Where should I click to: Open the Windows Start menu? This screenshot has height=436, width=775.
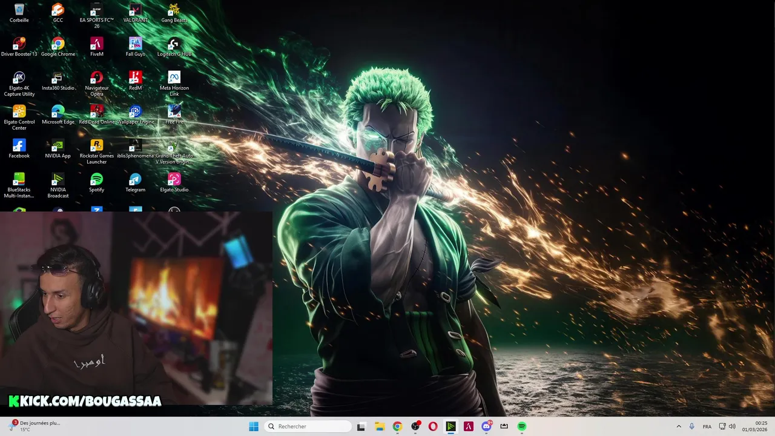254,426
